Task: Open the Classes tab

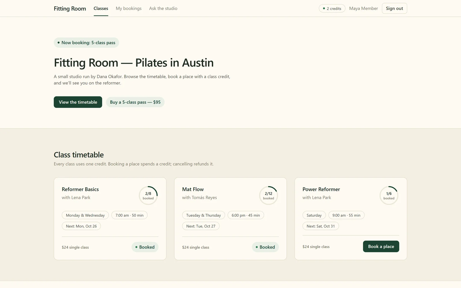Action: 101,8
